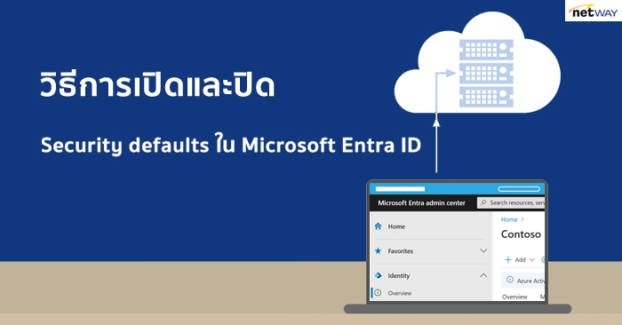Click the Security defaults headline text
Screen dimensions: 622x325
pos(231,146)
